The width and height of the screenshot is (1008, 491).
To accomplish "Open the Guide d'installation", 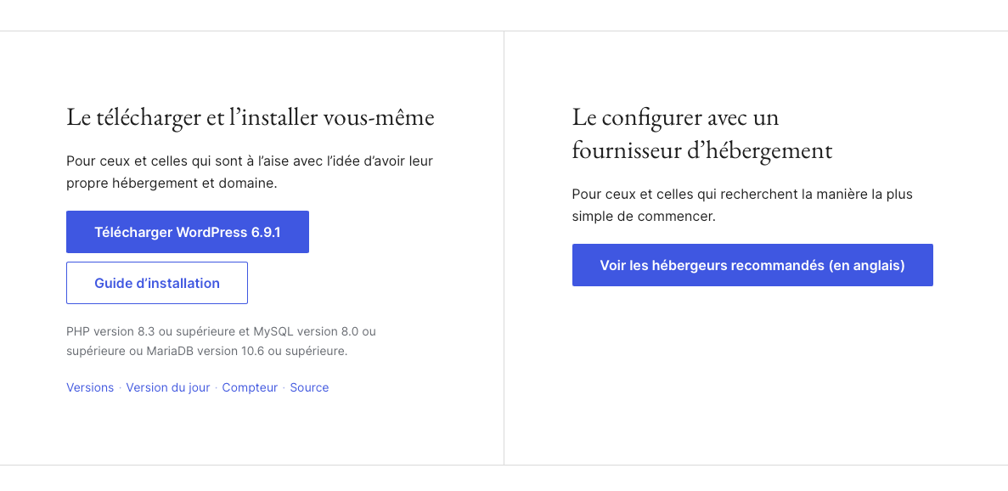I will 157,283.
